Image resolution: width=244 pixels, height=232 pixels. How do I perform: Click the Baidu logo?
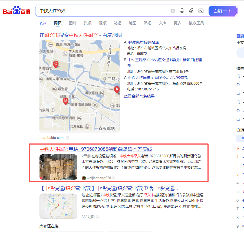tap(17, 11)
